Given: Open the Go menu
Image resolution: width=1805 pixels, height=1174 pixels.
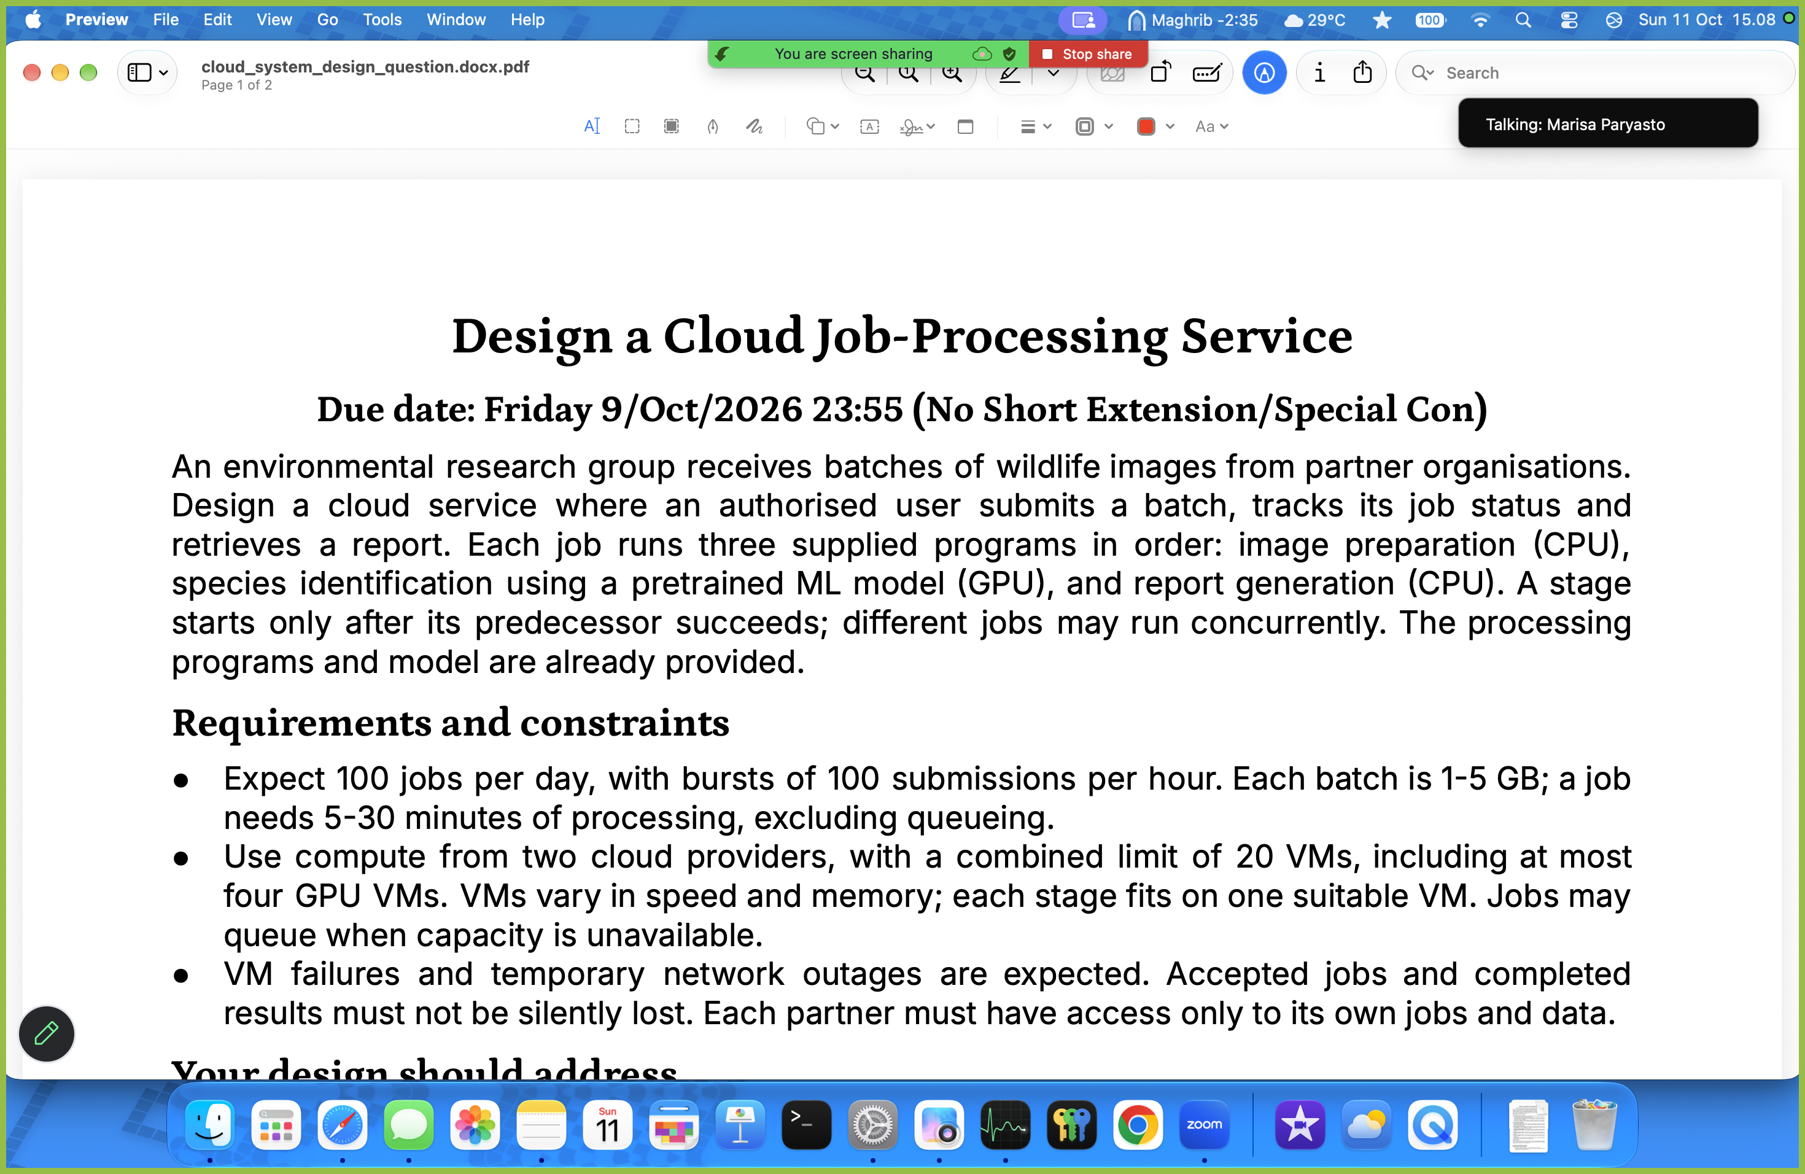Looking at the screenshot, I should coord(328,20).
